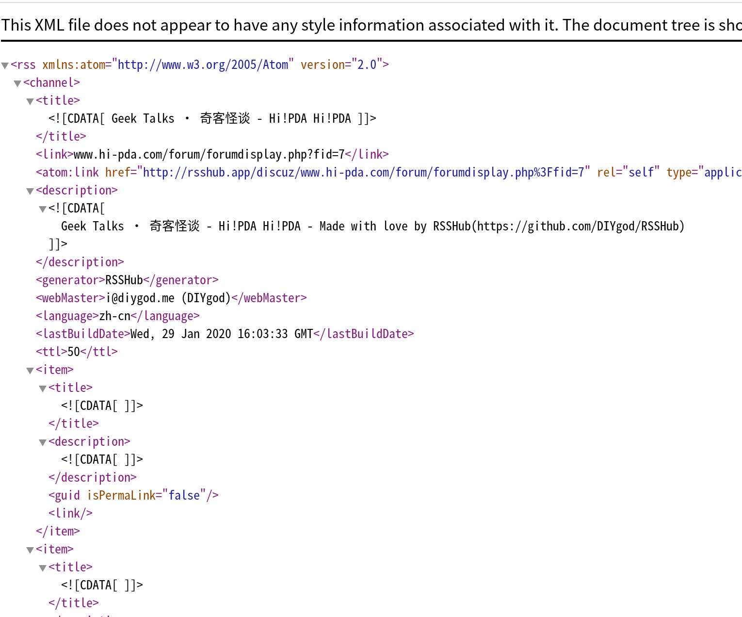Click the closing </description> tag of channel
This screenshot has width=742, height=617.
pyautogui.click(x=80, y=262)
